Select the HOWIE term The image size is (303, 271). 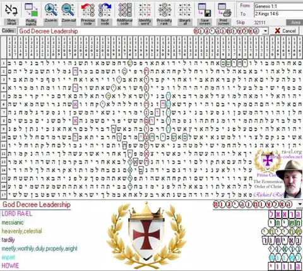[x=10, y=266]
